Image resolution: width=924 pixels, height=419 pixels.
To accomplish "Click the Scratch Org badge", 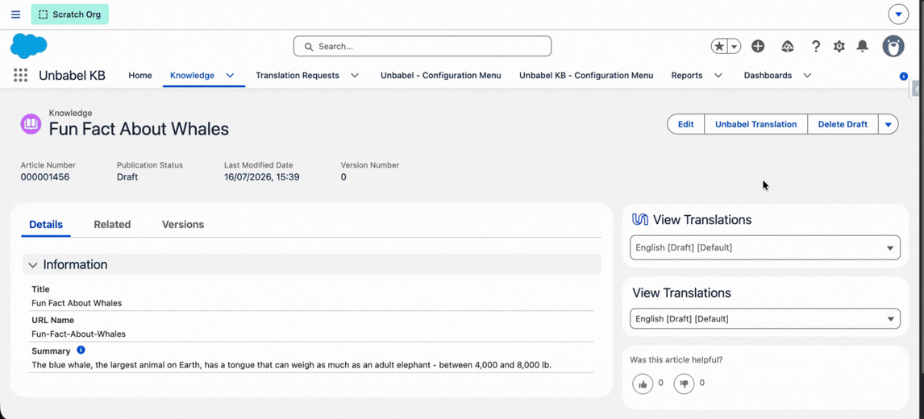I will (x=70, y=15).
